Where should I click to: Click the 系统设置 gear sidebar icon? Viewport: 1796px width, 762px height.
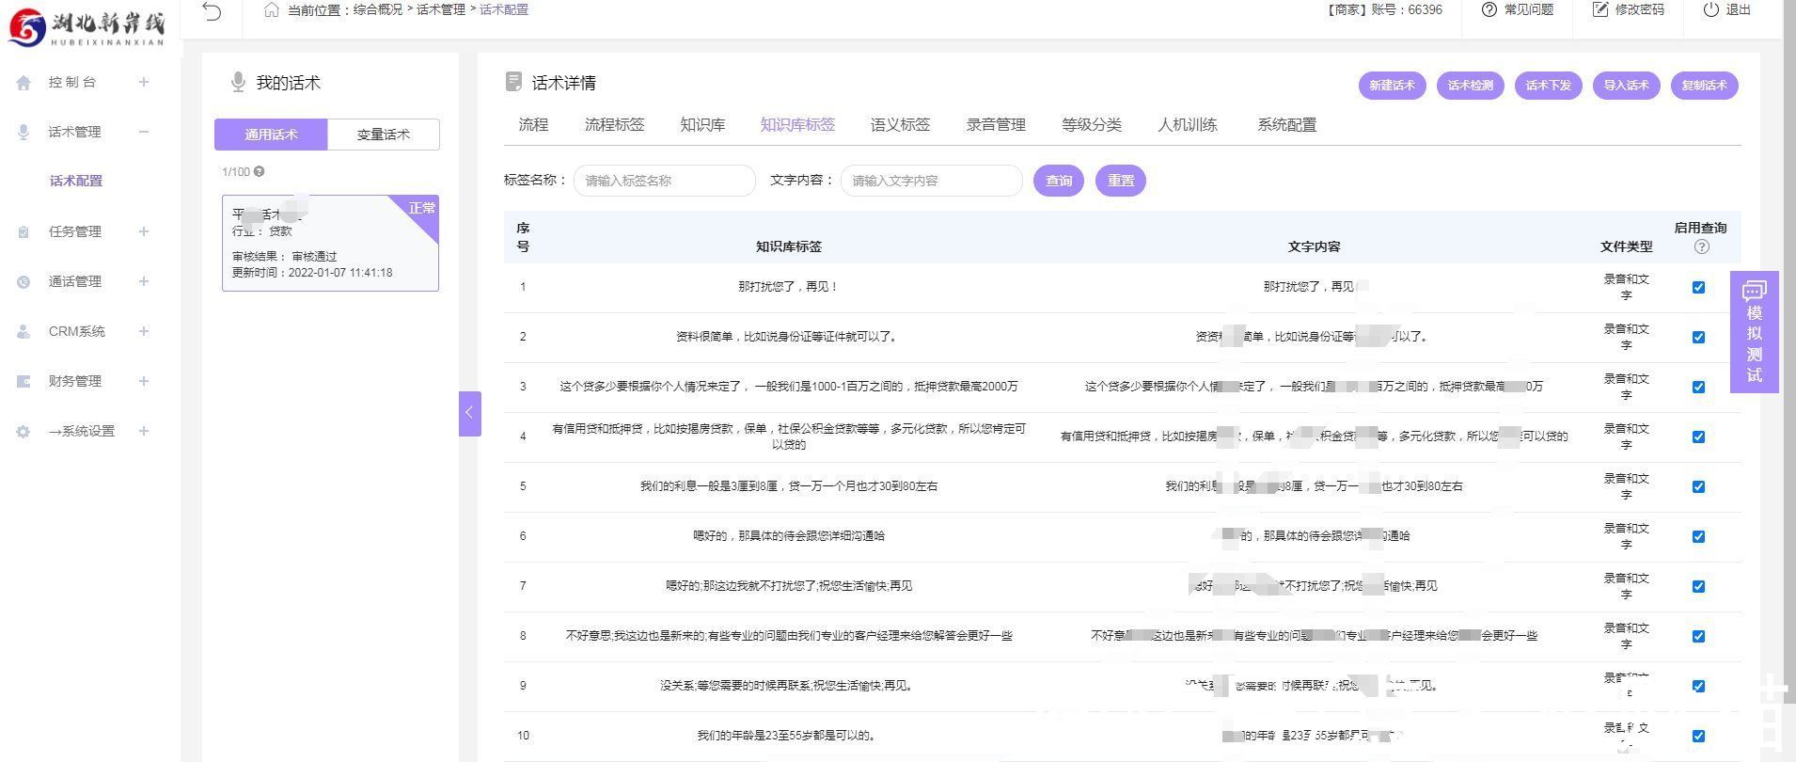(24, 432)
